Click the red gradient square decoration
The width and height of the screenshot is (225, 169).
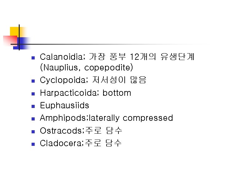(10, 40)
